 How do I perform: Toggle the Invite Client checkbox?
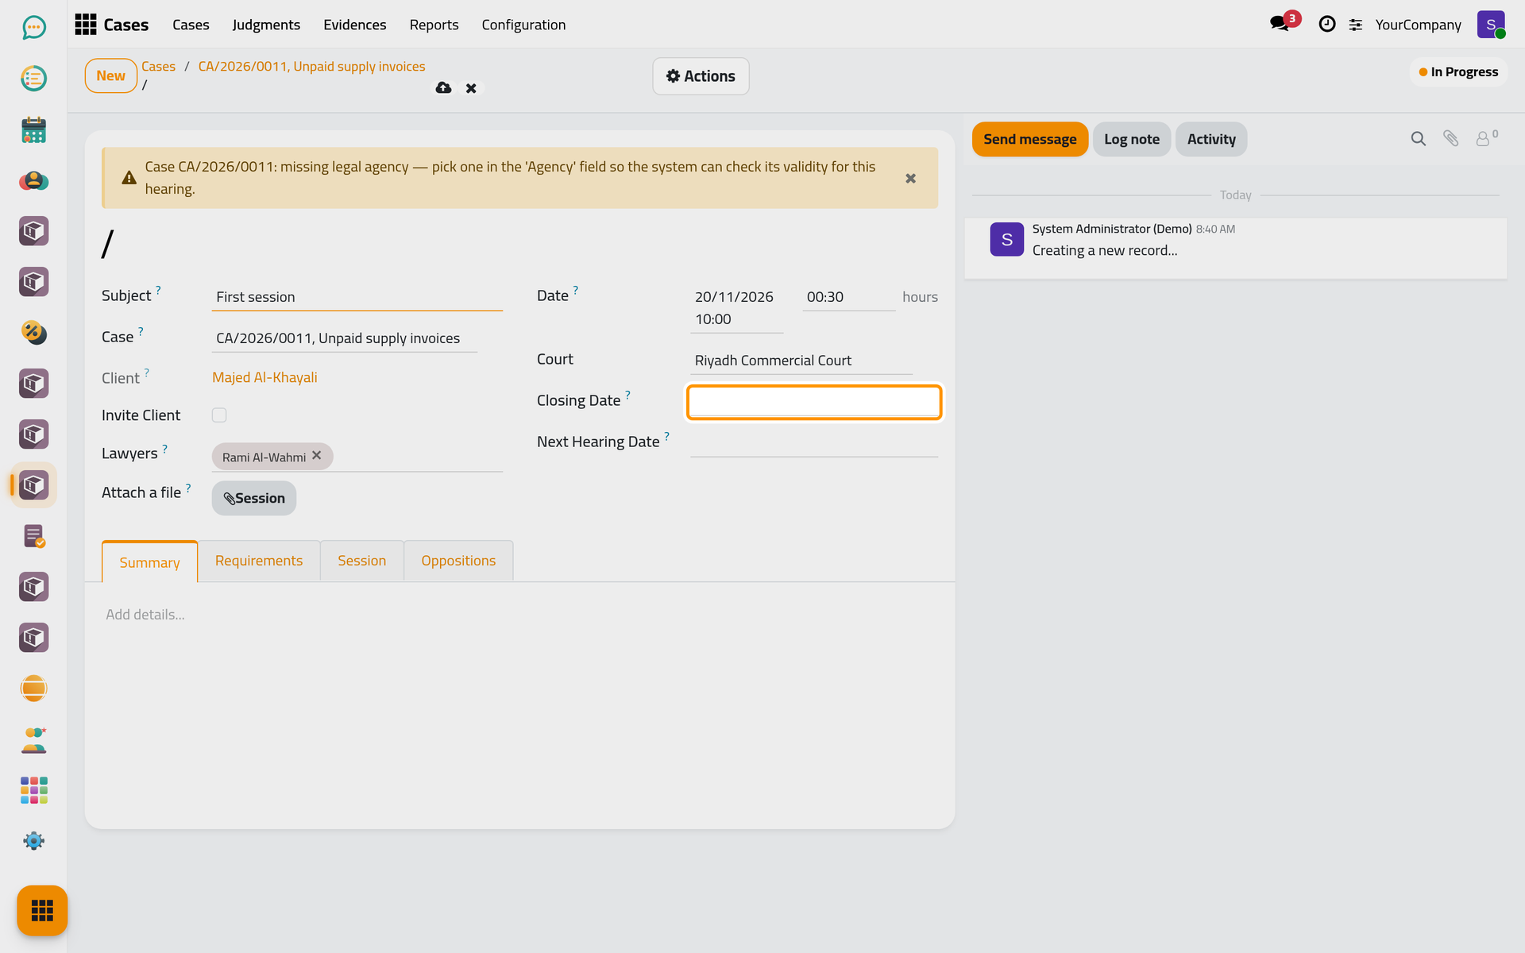point(219,415)
